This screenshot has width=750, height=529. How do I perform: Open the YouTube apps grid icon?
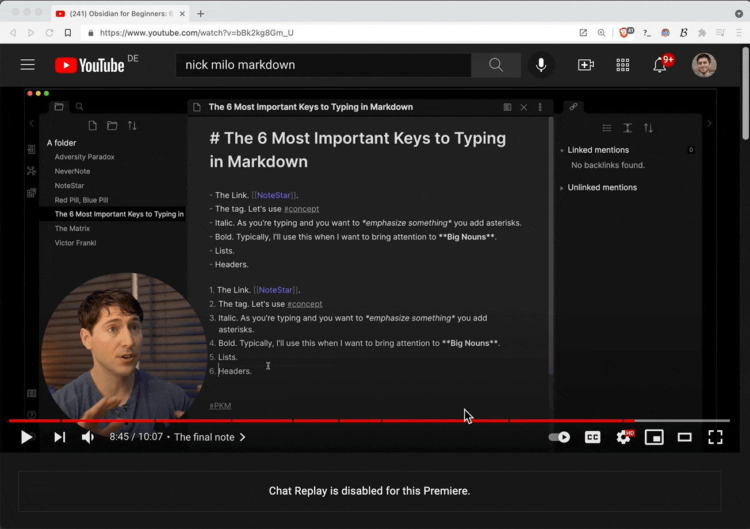[x=623, y=65]
